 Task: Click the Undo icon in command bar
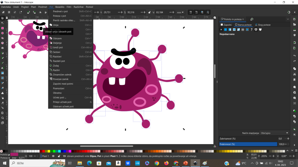[295, 56]
